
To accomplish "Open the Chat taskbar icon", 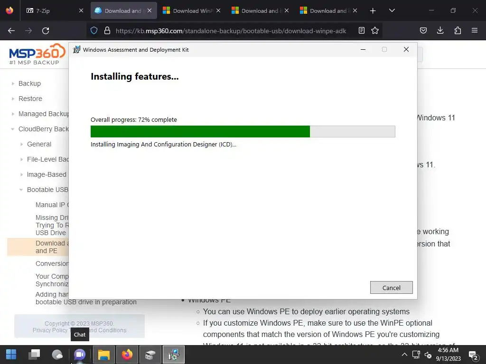I will 80,355.
